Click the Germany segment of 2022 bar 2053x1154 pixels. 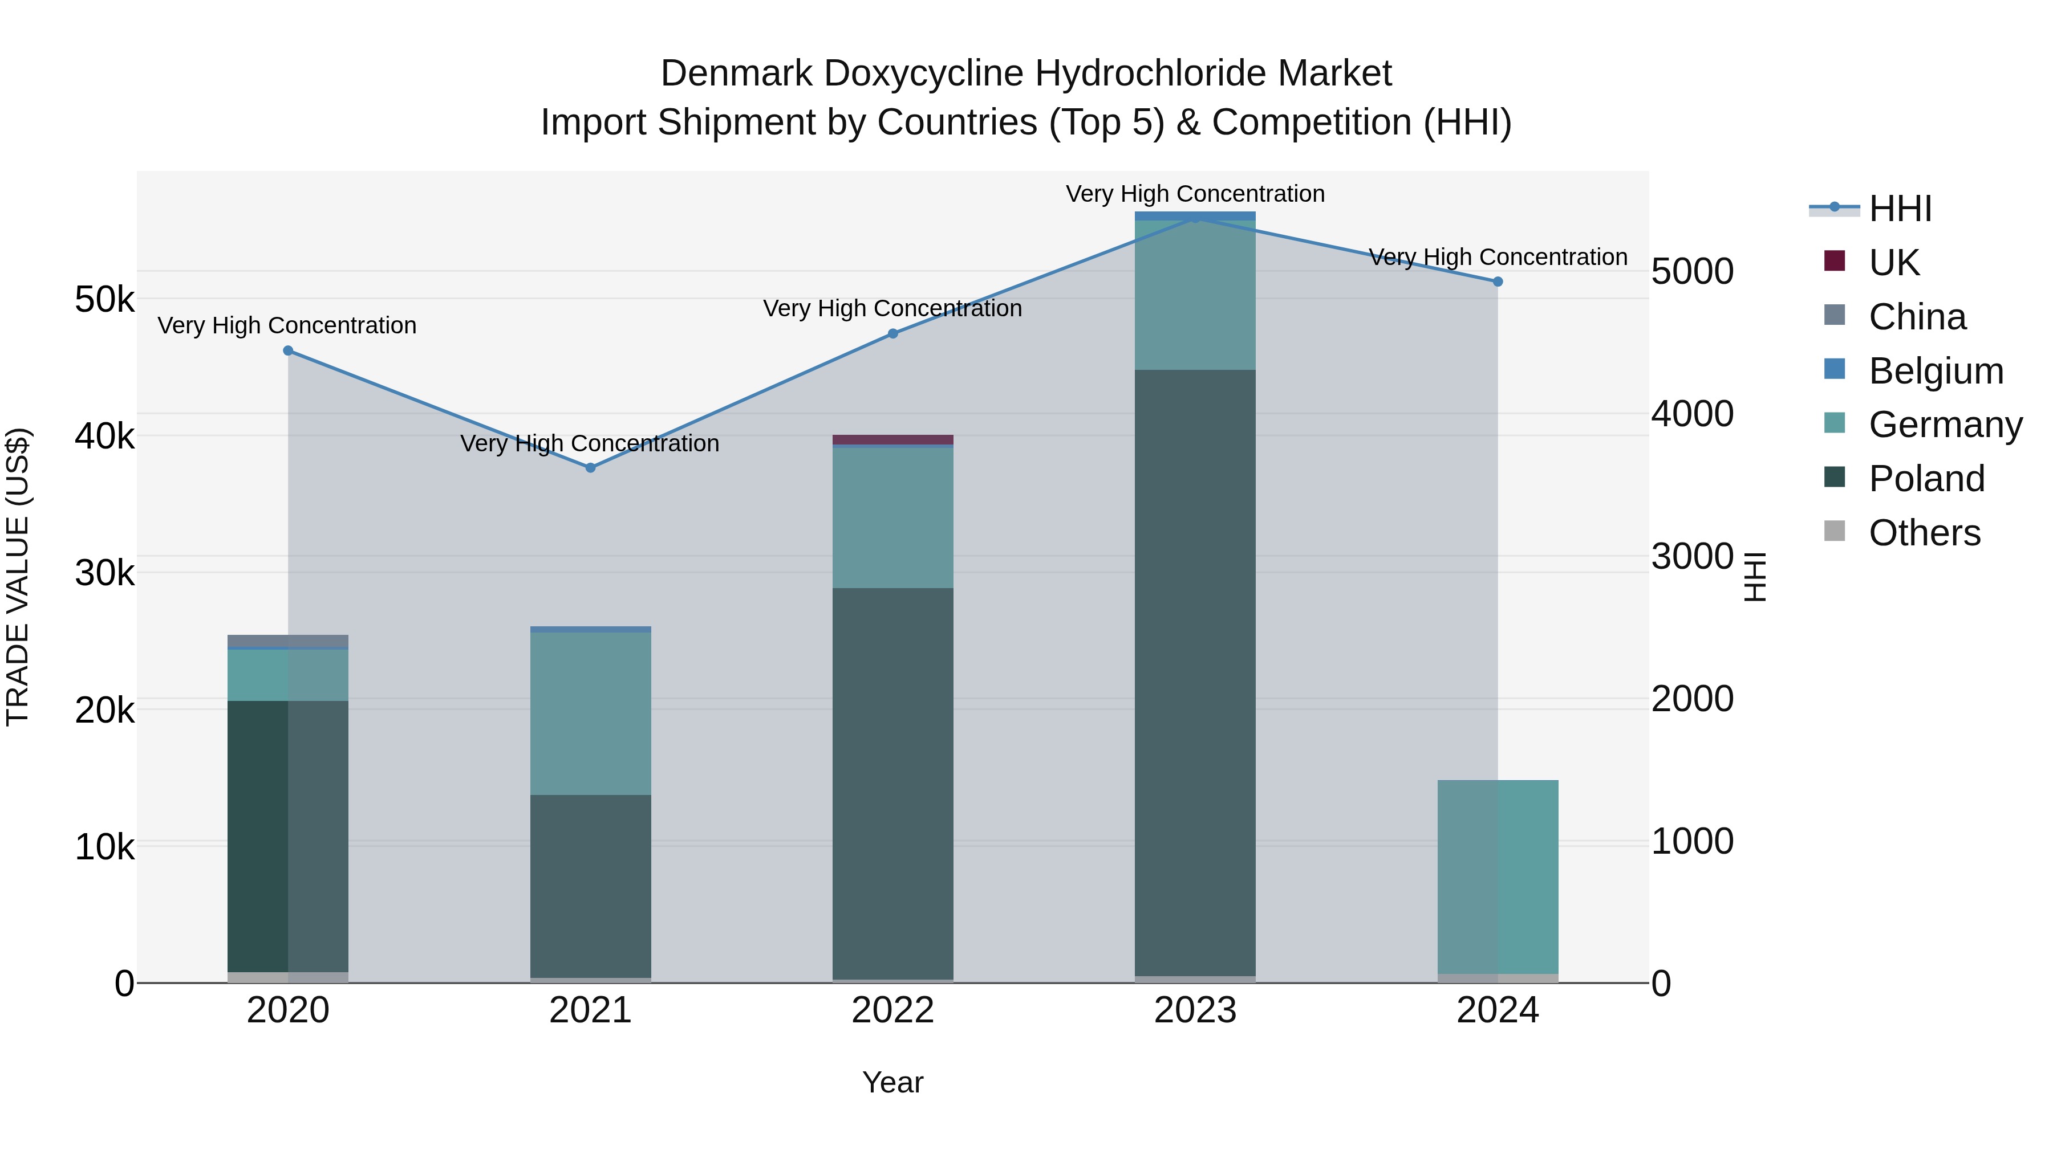(x=892, y=517)
